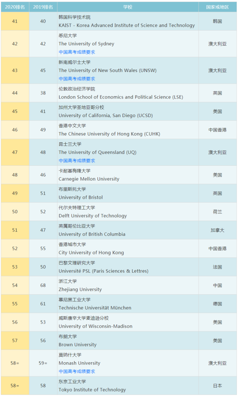
Task: Click 2020 rank 41 in KAIST row
Action: [15, 22]
